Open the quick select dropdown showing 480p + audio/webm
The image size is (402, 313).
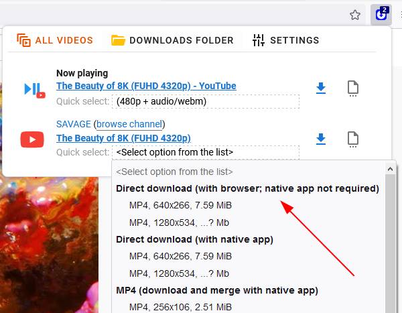coord(206,102)
